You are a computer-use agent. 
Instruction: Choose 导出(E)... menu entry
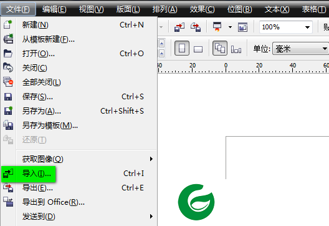coord(79,188)
